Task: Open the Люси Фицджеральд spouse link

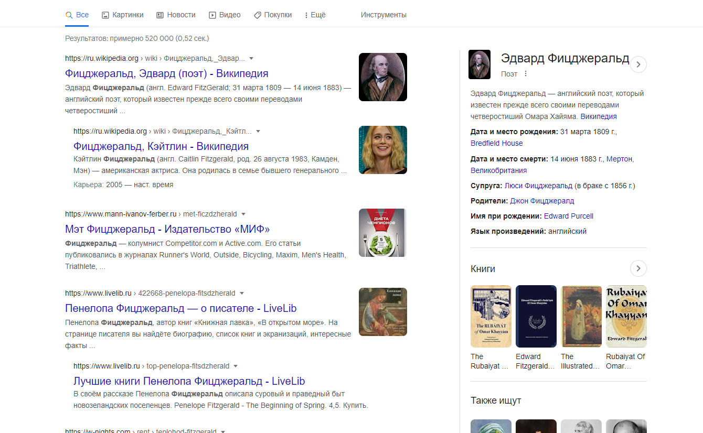Action: click(539, 186)
